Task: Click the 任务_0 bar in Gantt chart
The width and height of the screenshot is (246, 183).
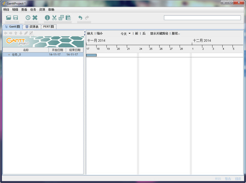Action: tap(91, 55)
